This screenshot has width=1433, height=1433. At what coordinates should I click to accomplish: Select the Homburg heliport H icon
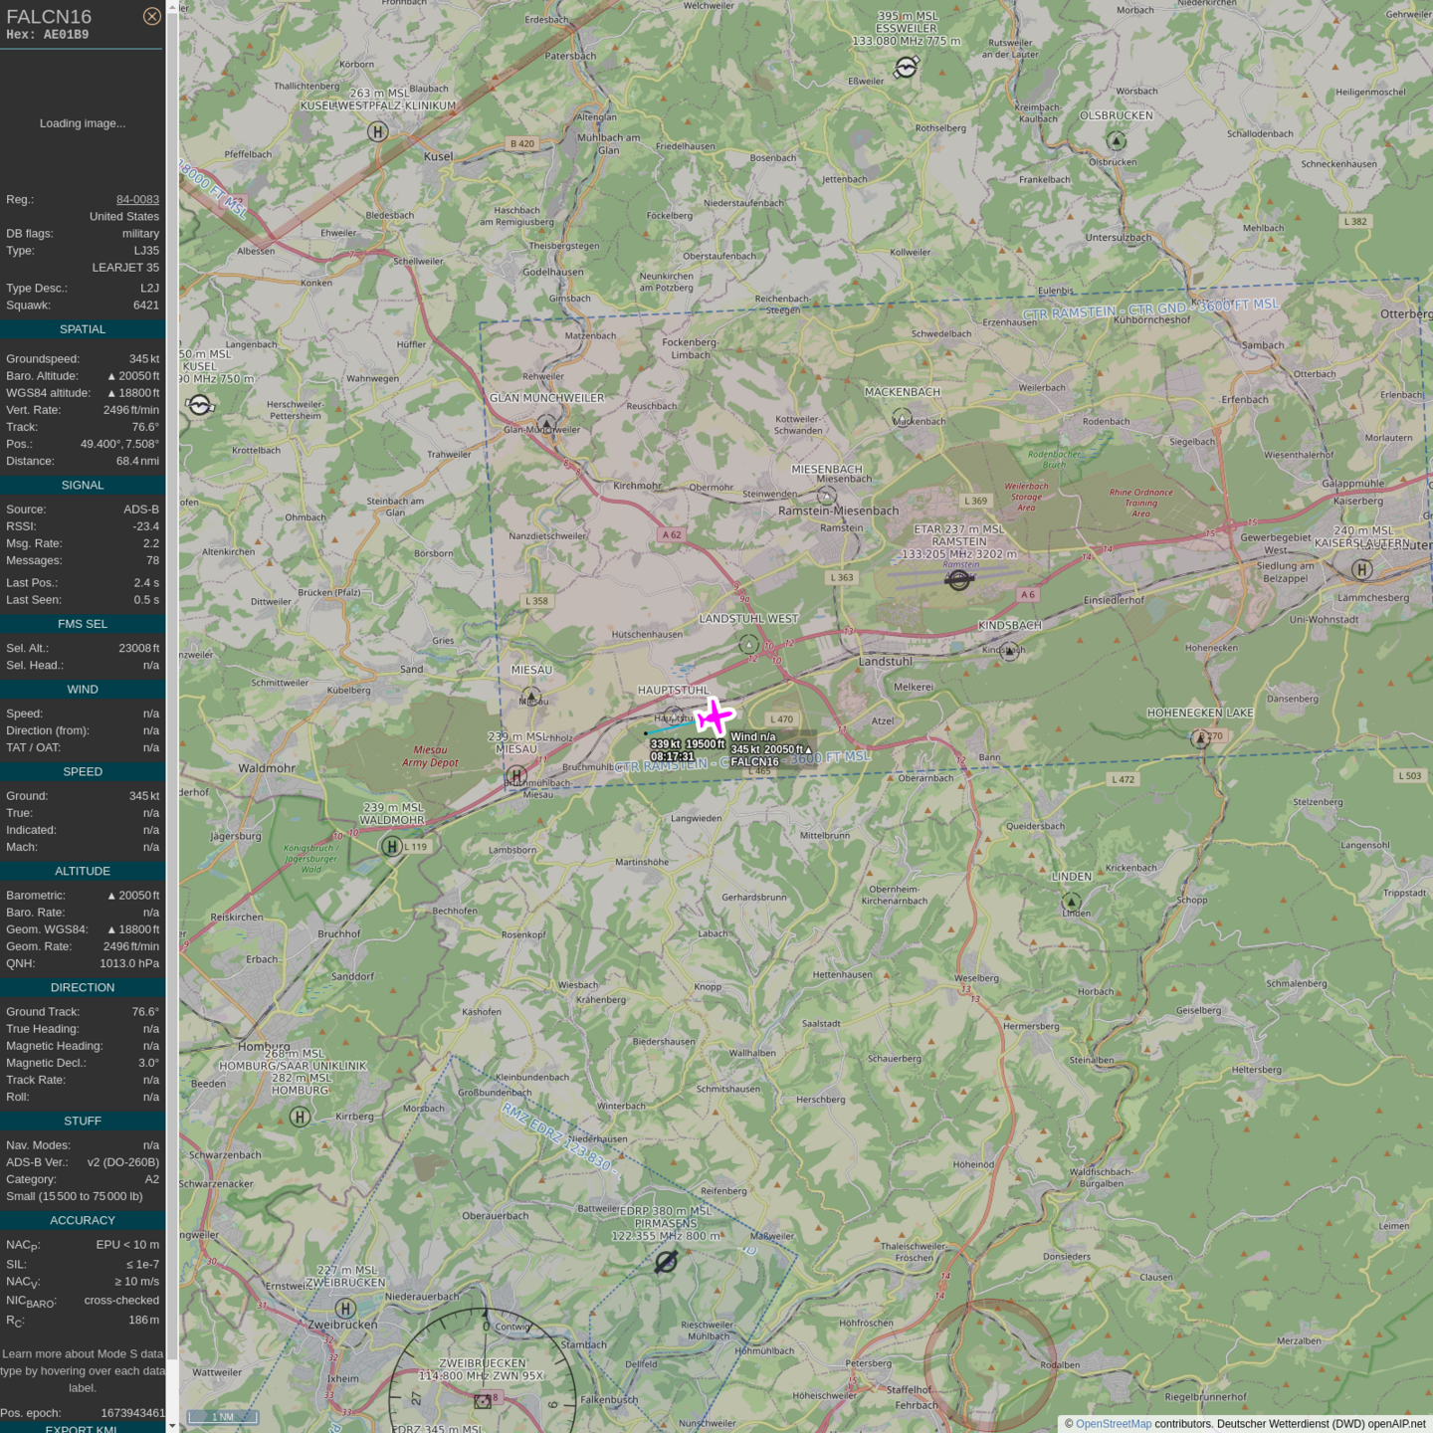click(300, 1117)
